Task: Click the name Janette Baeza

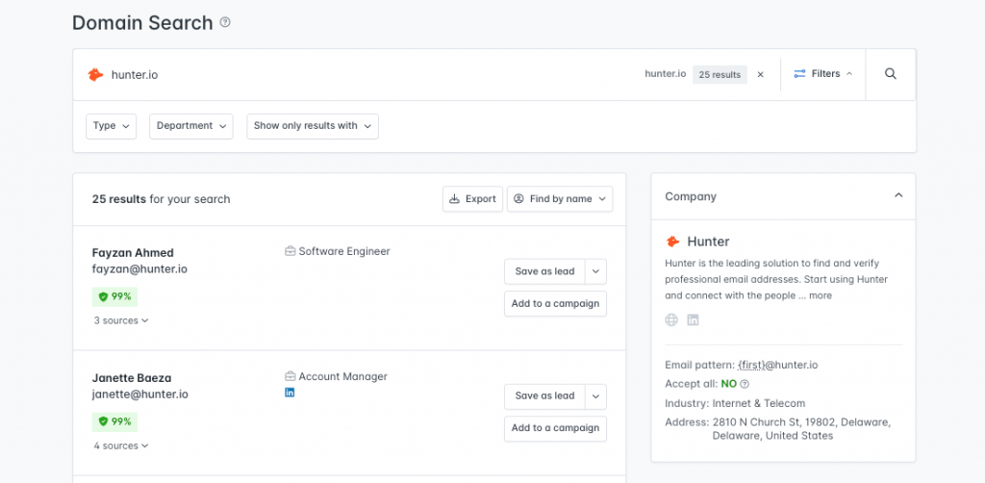Action: tap(131, 378)
